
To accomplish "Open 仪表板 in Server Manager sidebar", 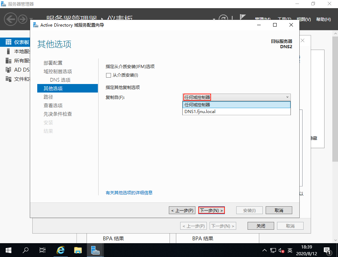I will tap(15, 42).
